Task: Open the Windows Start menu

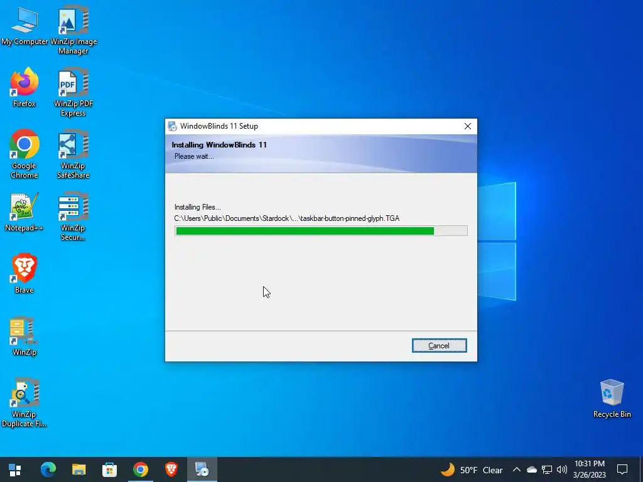Action: [15, 469]
